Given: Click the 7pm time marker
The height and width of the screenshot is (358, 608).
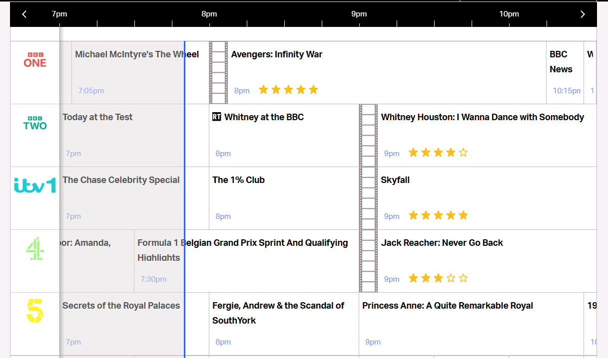Looking at the screenshot, I should tap(59, 14).
